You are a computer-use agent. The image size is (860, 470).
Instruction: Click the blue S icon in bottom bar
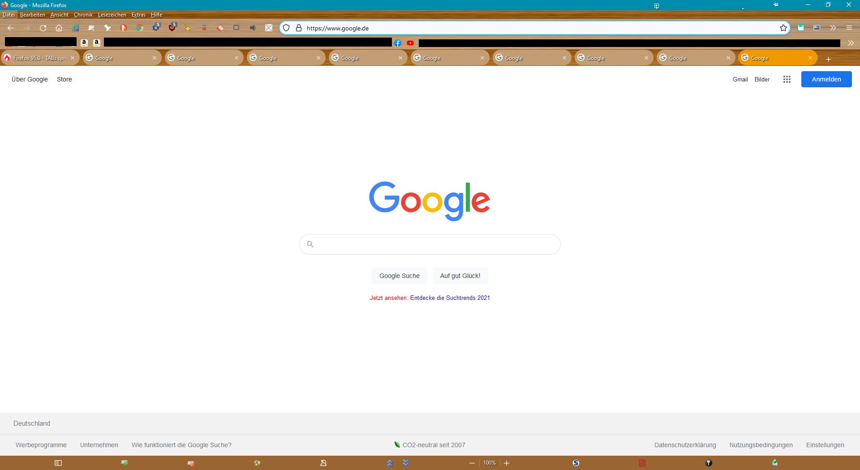576,463
